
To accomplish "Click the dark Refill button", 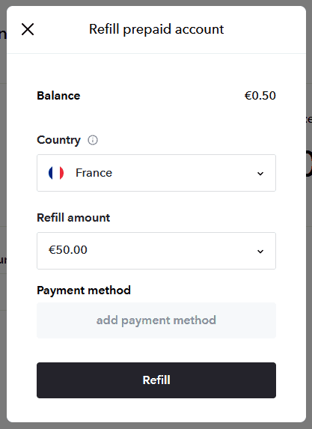I will click(x=156, y=380).
